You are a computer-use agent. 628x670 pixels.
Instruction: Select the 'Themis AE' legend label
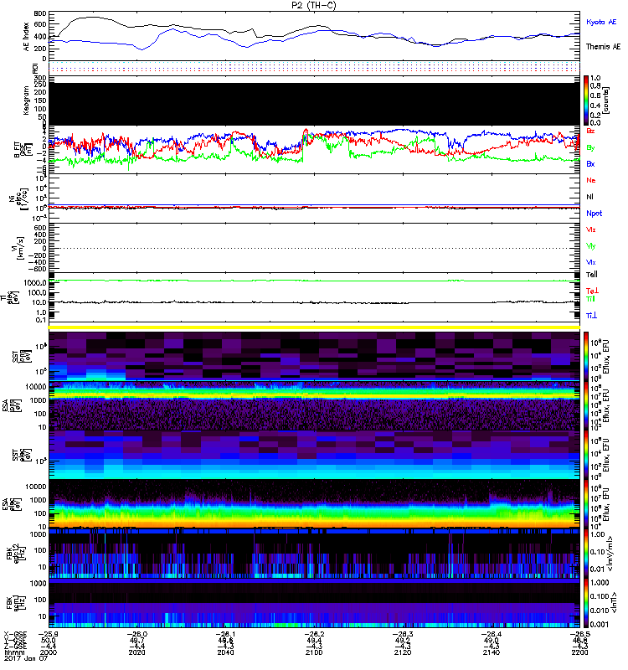click(603, 47)
